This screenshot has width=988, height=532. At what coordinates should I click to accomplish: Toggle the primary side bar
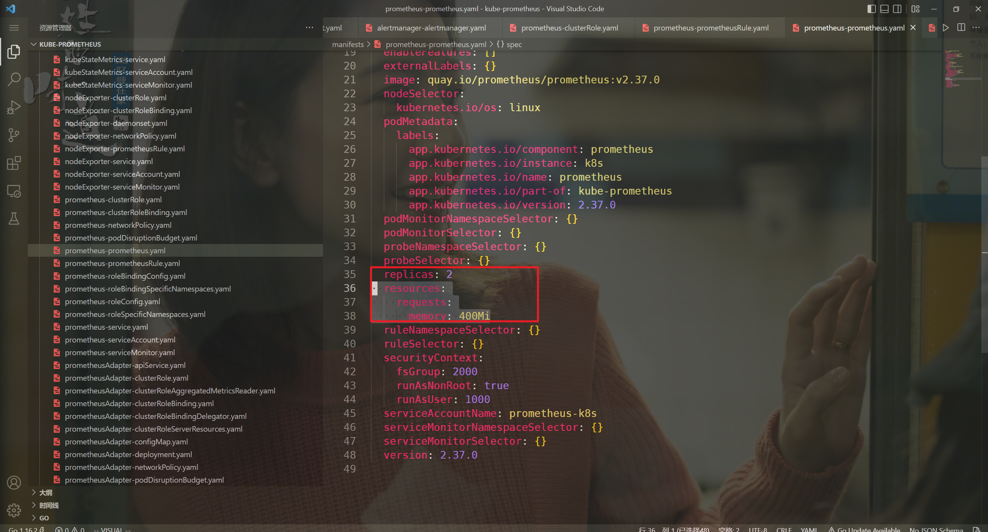click(872, 9)
